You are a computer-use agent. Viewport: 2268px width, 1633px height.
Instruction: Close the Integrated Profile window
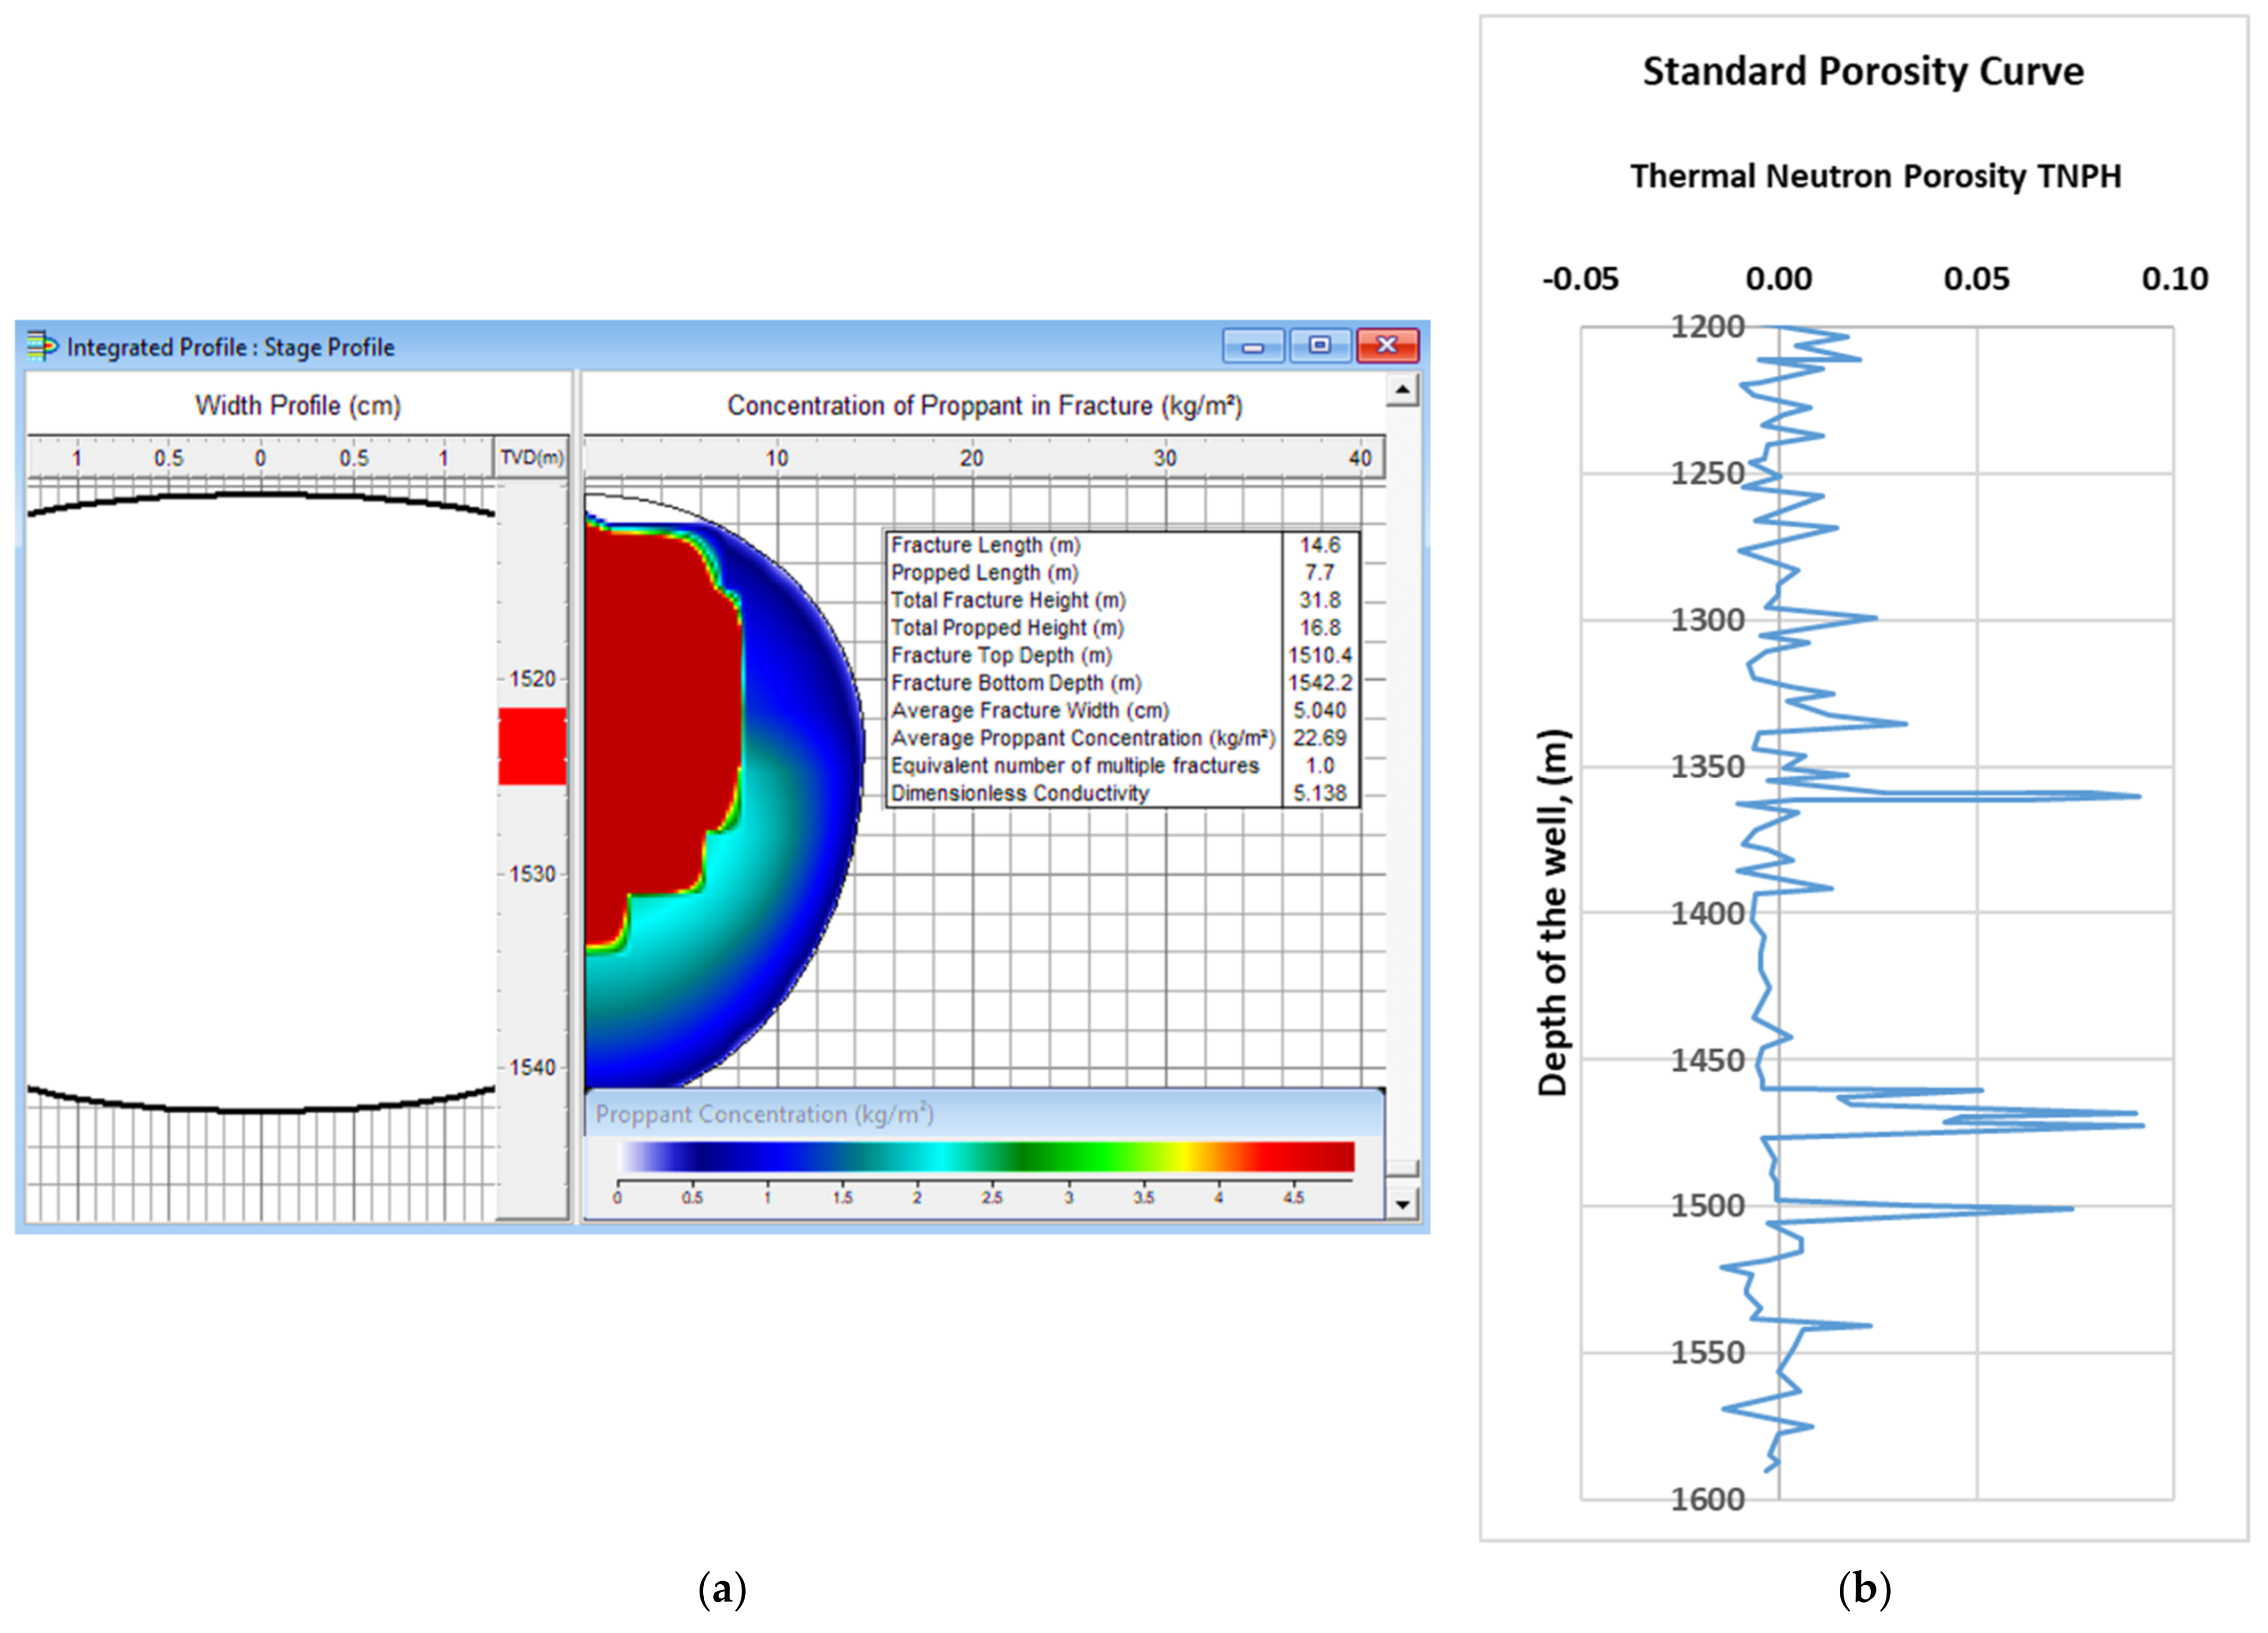pos(1387,345)
